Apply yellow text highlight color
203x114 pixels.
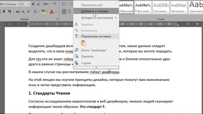pos(43,12)
